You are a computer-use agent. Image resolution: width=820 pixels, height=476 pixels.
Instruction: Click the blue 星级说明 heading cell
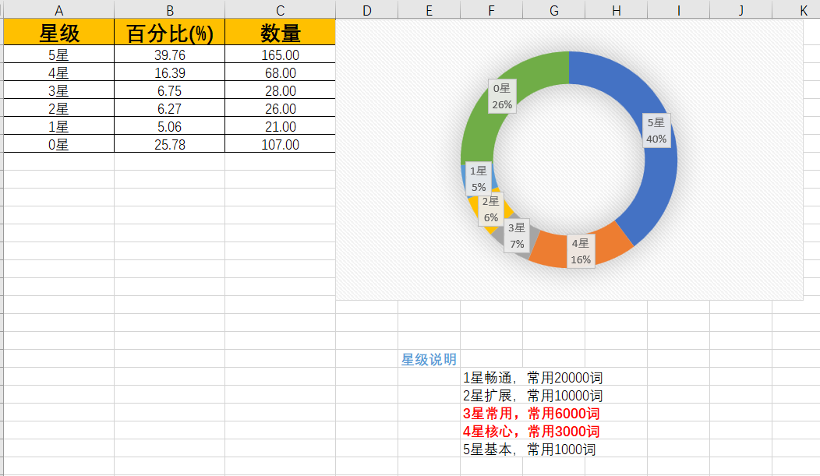(429, 359)
